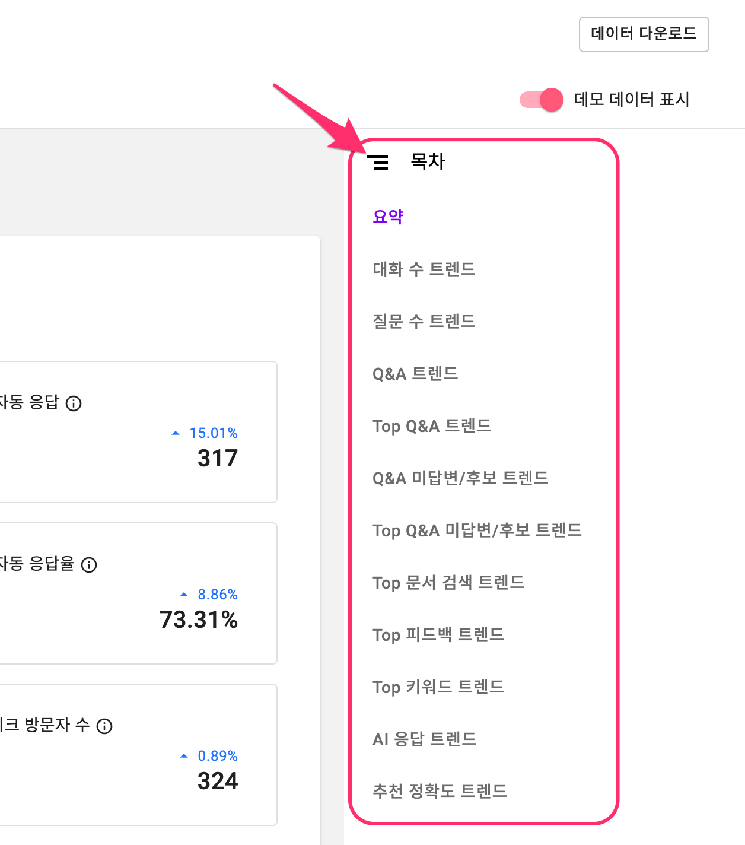Jump to Top 피드백 트렌드
This screenshot has width=745, height=845.
(x=438, y=635)
